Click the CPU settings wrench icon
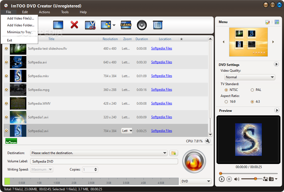Viewport: 284px width, 192px height. click(x=207, y=141)
